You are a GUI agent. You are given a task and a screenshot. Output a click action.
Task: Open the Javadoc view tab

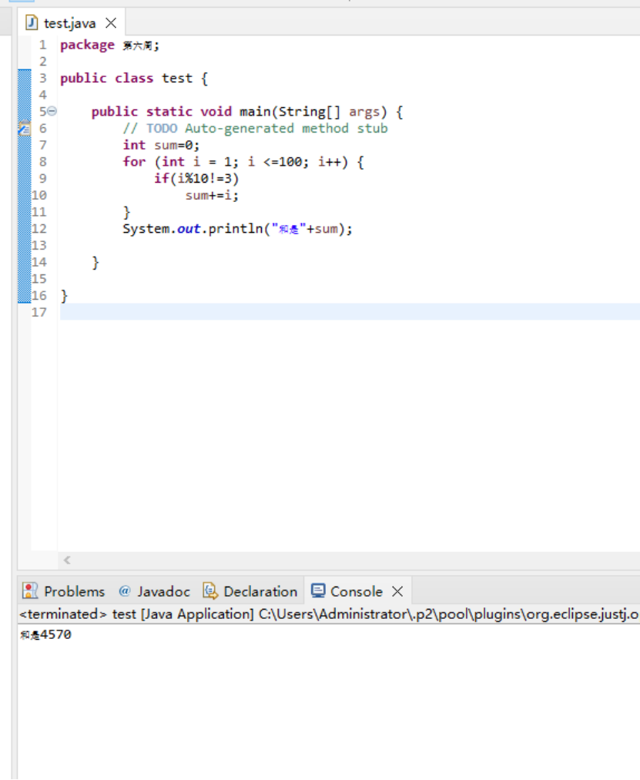pyautogui.click(x=155, y=591)
